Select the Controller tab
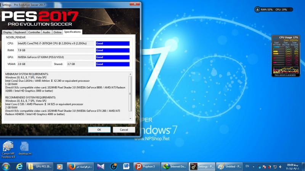The image size is (305, 171). [34, 32]
